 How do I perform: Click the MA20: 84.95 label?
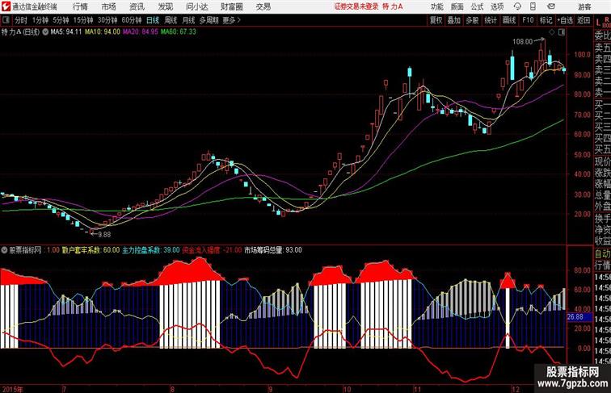141,32
